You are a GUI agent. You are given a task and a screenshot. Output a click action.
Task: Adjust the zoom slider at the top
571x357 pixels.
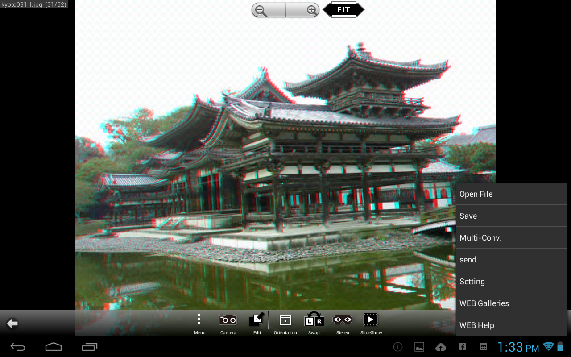coord(285,9)
